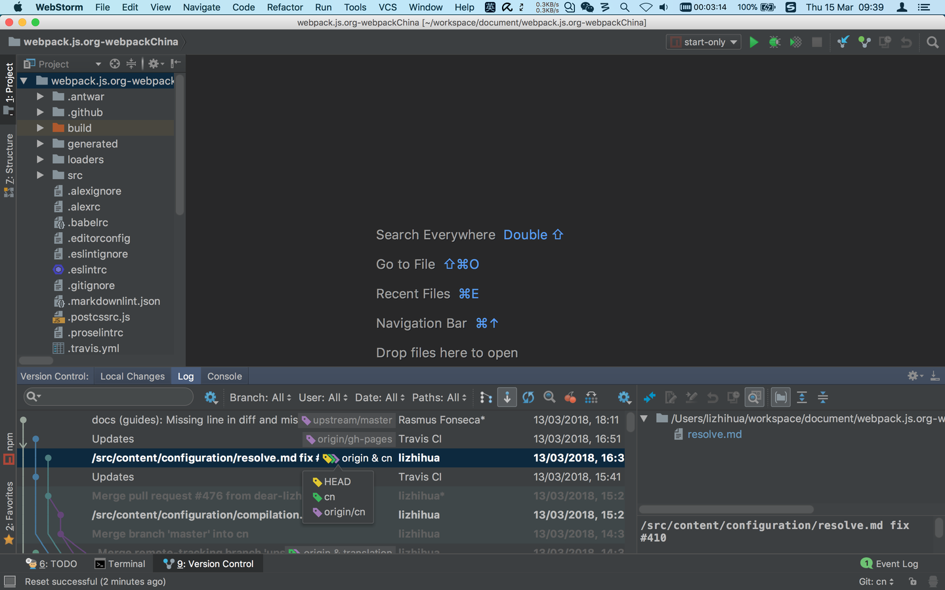Run the start-only configuration with the green arrow
The image size is (945, 590).
pos(753,41)
